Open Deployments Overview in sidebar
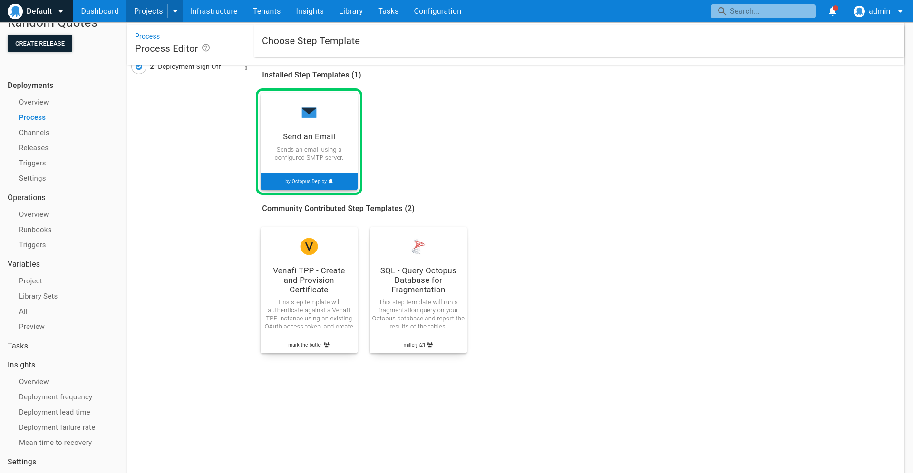 click(34, 102)
